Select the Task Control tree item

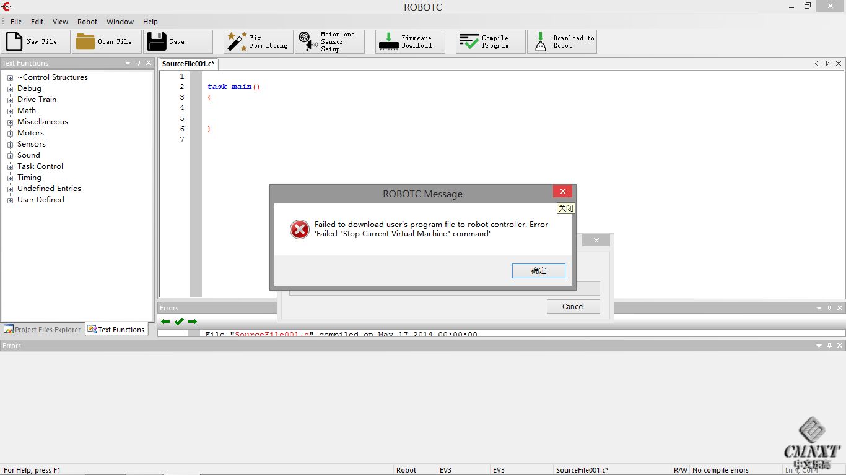[x=40, y=166]
